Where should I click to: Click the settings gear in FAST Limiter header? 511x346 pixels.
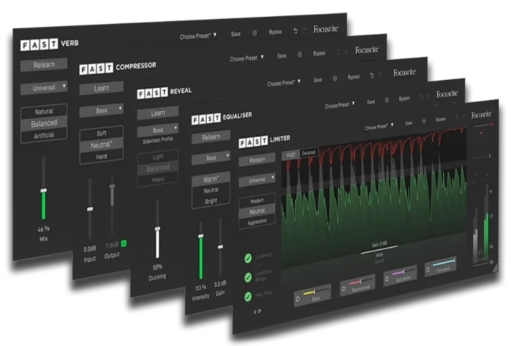(x=424, y=122)
